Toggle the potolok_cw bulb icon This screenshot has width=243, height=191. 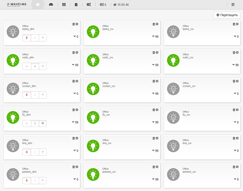(173, 174)
